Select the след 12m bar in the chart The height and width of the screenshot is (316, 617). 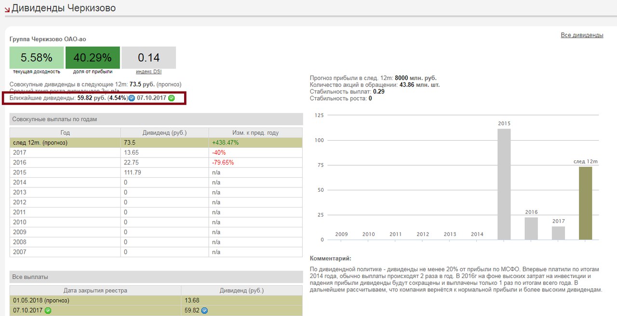coord(586,203)
